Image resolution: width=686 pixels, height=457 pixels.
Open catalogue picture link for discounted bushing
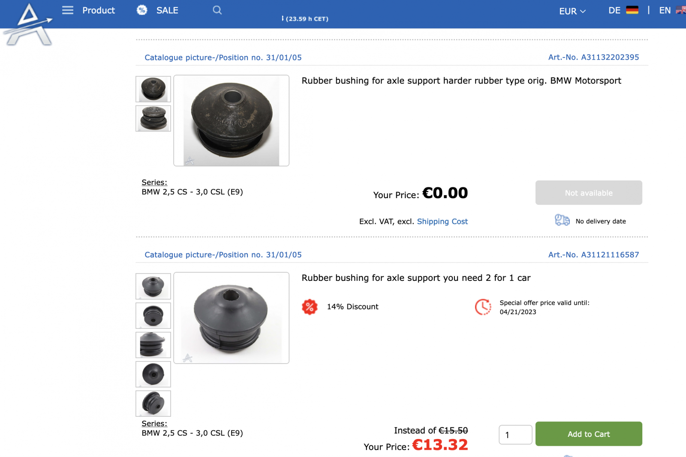click(223, 255)
